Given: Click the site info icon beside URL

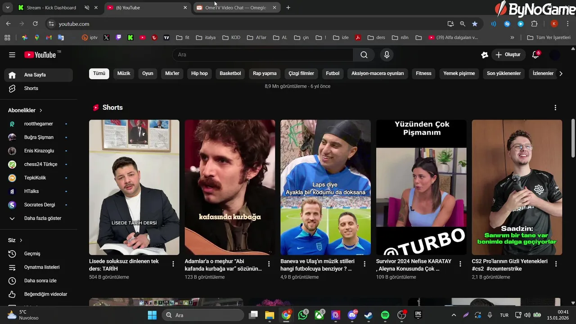Looking at the screenshot, I should 51,24.
